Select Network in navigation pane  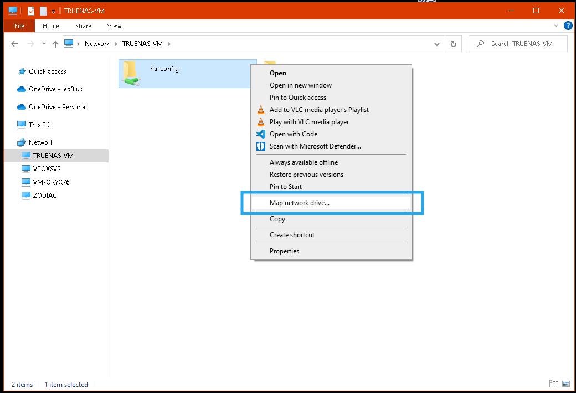point(35,142)
